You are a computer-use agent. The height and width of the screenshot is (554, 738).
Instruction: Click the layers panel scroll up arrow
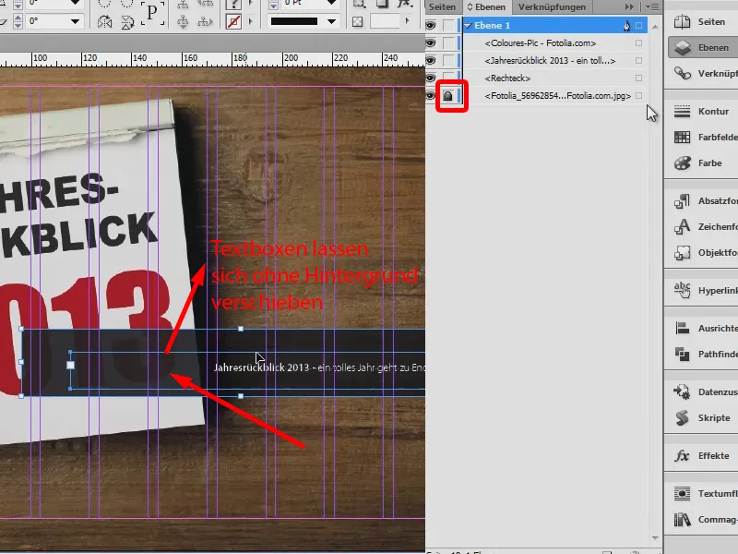tap(655, 27)
